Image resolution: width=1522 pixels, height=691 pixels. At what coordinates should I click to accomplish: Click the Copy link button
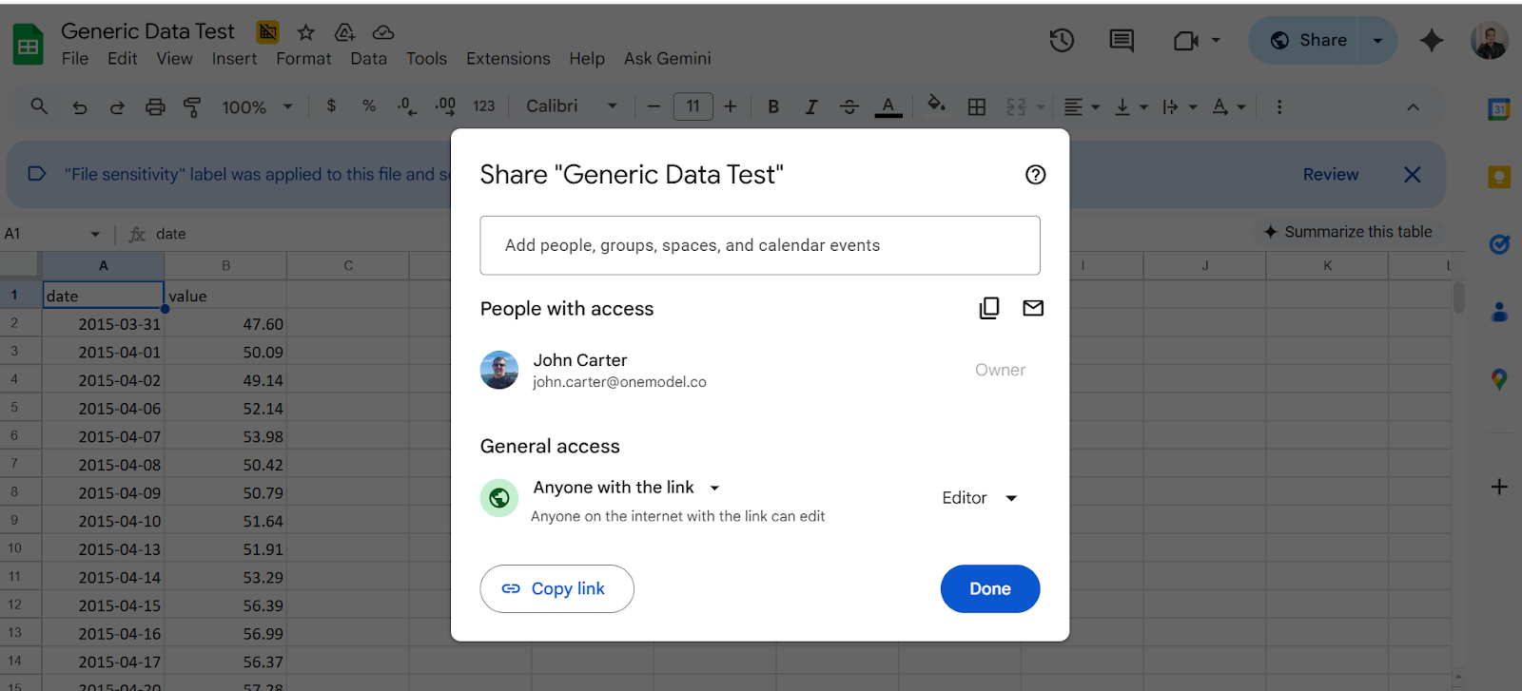[556, 589]
